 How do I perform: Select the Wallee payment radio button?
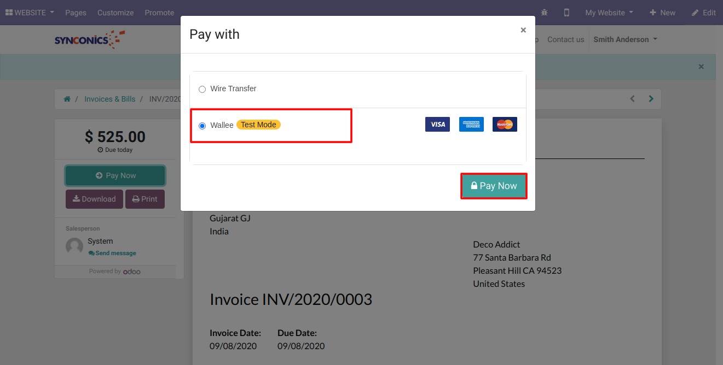coord(202,126)
